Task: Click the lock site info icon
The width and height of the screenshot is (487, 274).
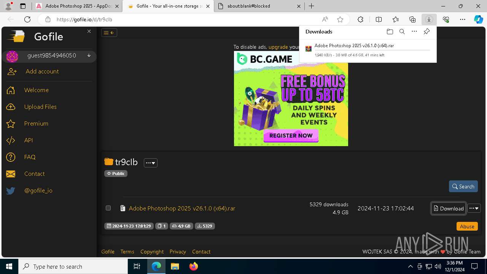Action: (48, 19)
